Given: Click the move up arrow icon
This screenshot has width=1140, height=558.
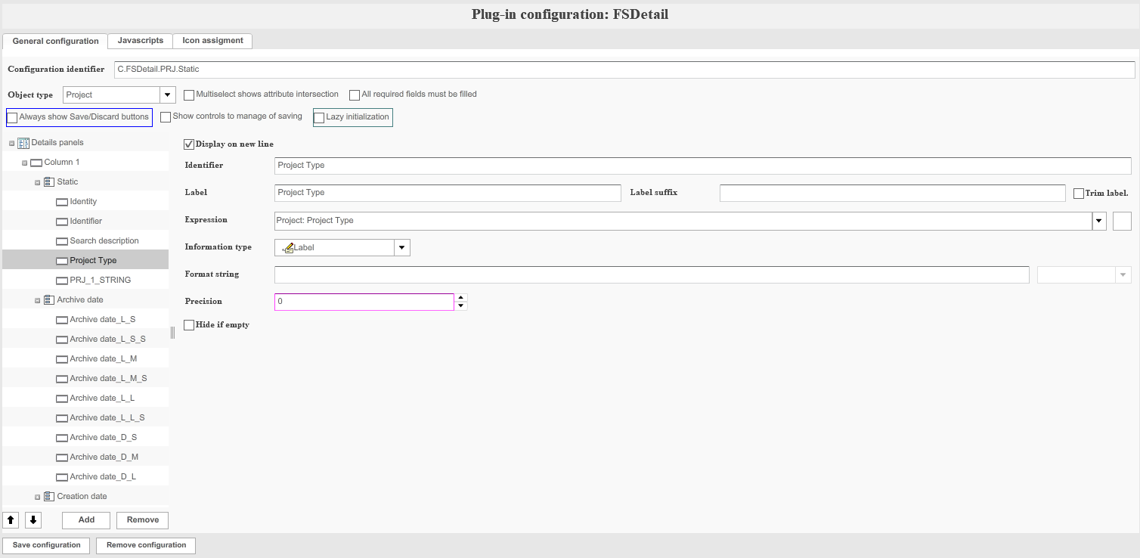Looking at the screenshot, I should pos(11,520).
